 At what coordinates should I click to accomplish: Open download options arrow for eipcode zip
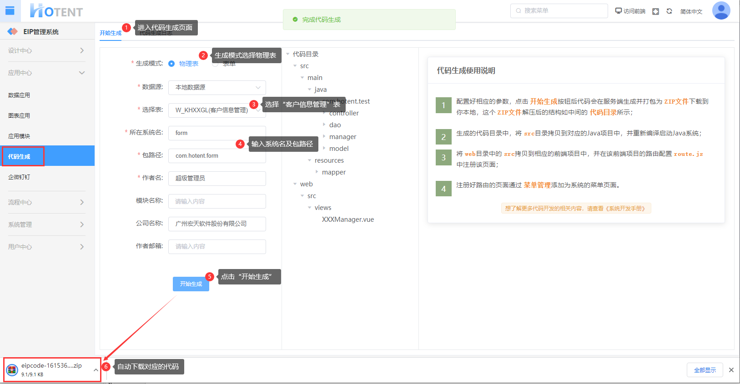pyautogui.click(x=96, y=370)
